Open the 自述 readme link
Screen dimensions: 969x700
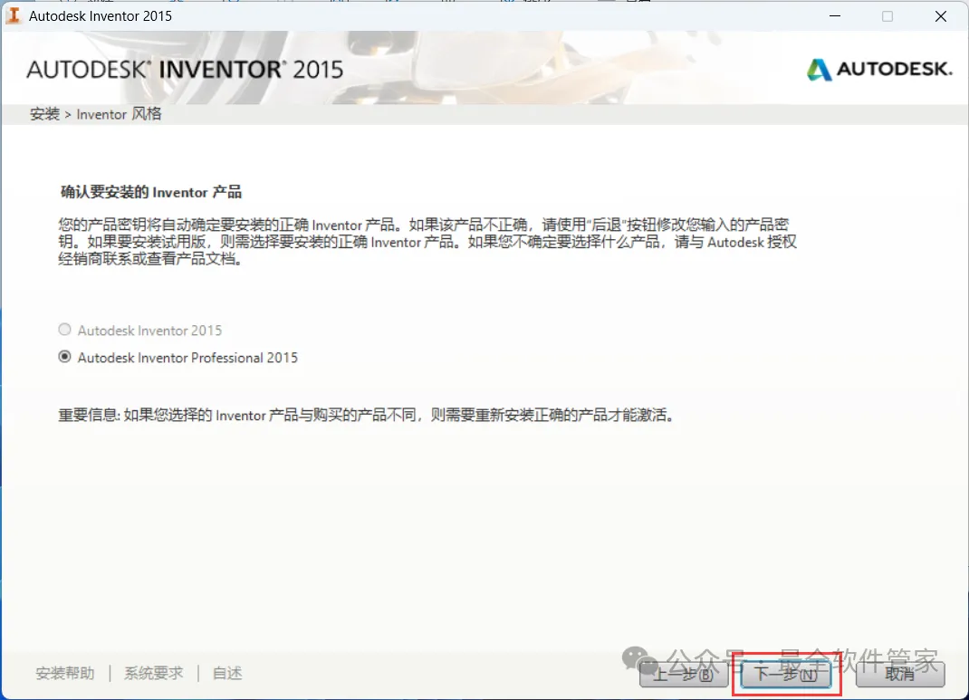(227, 673)
